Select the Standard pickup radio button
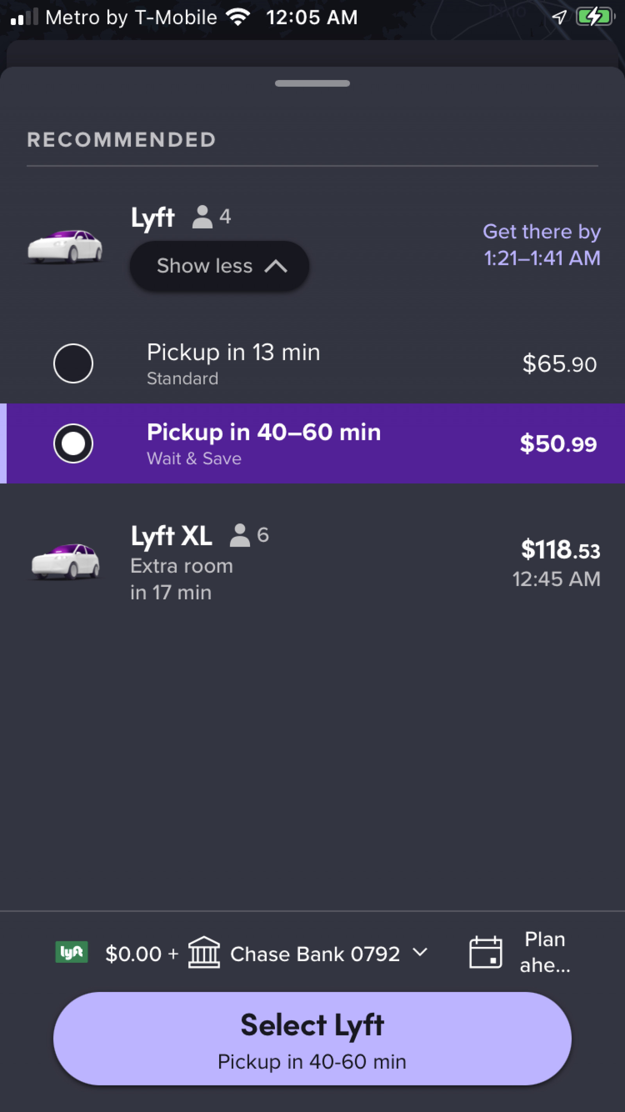This screenshot has width=625, height=1112. (x=73, y=363)
